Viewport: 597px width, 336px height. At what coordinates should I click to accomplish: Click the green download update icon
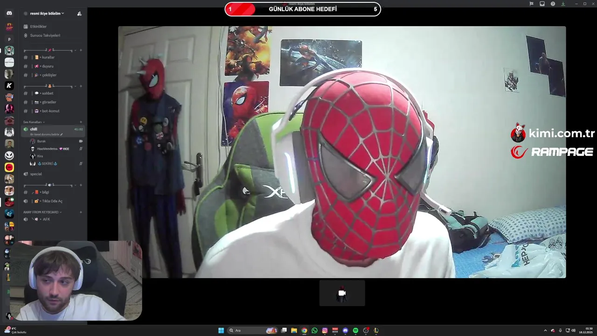(x=563, y=4)
